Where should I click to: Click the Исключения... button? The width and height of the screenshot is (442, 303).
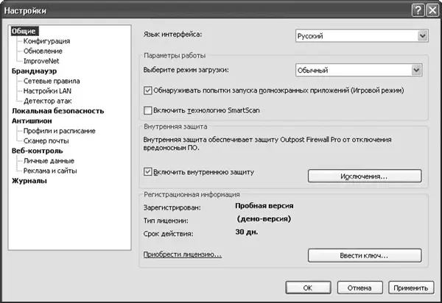click(365, 176)
